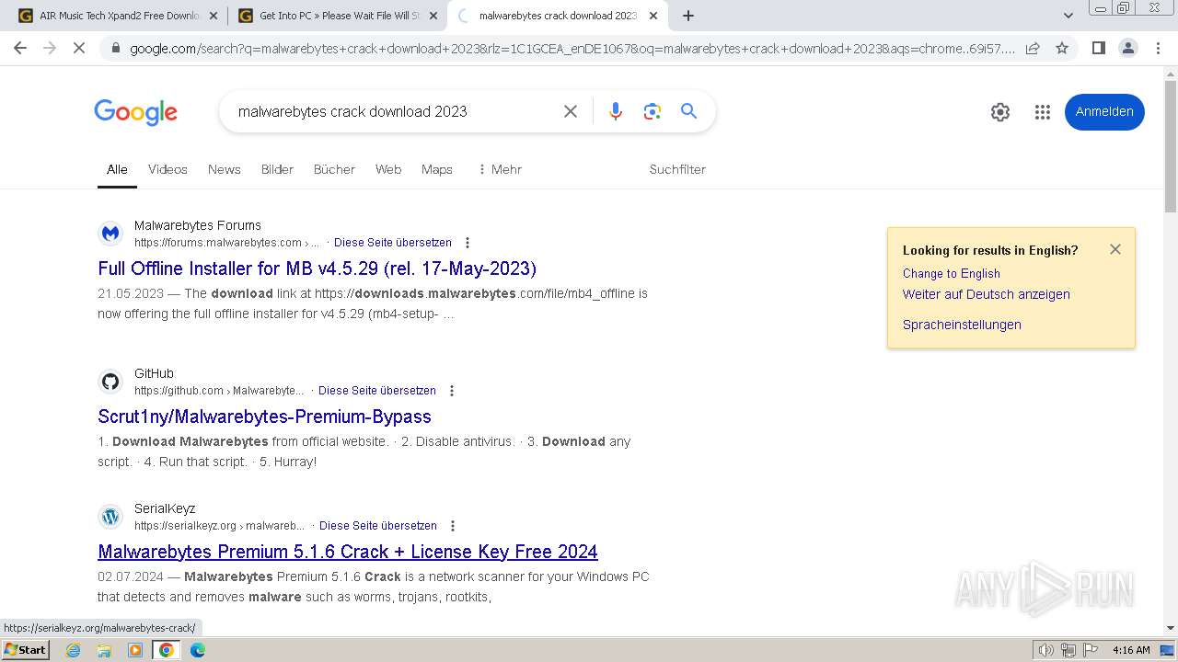Viewport: 1178px width, 662px height.
Task: Select the News results tab
Action: [x=225, y=169]
